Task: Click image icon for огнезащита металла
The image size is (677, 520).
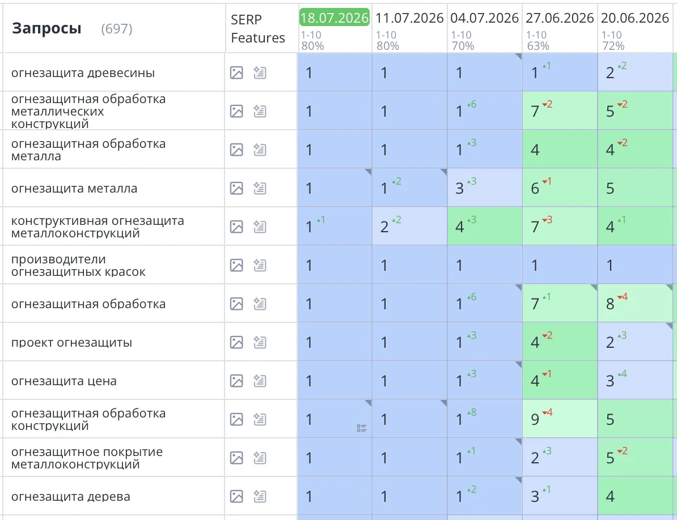Action: (x=236, y=188)
